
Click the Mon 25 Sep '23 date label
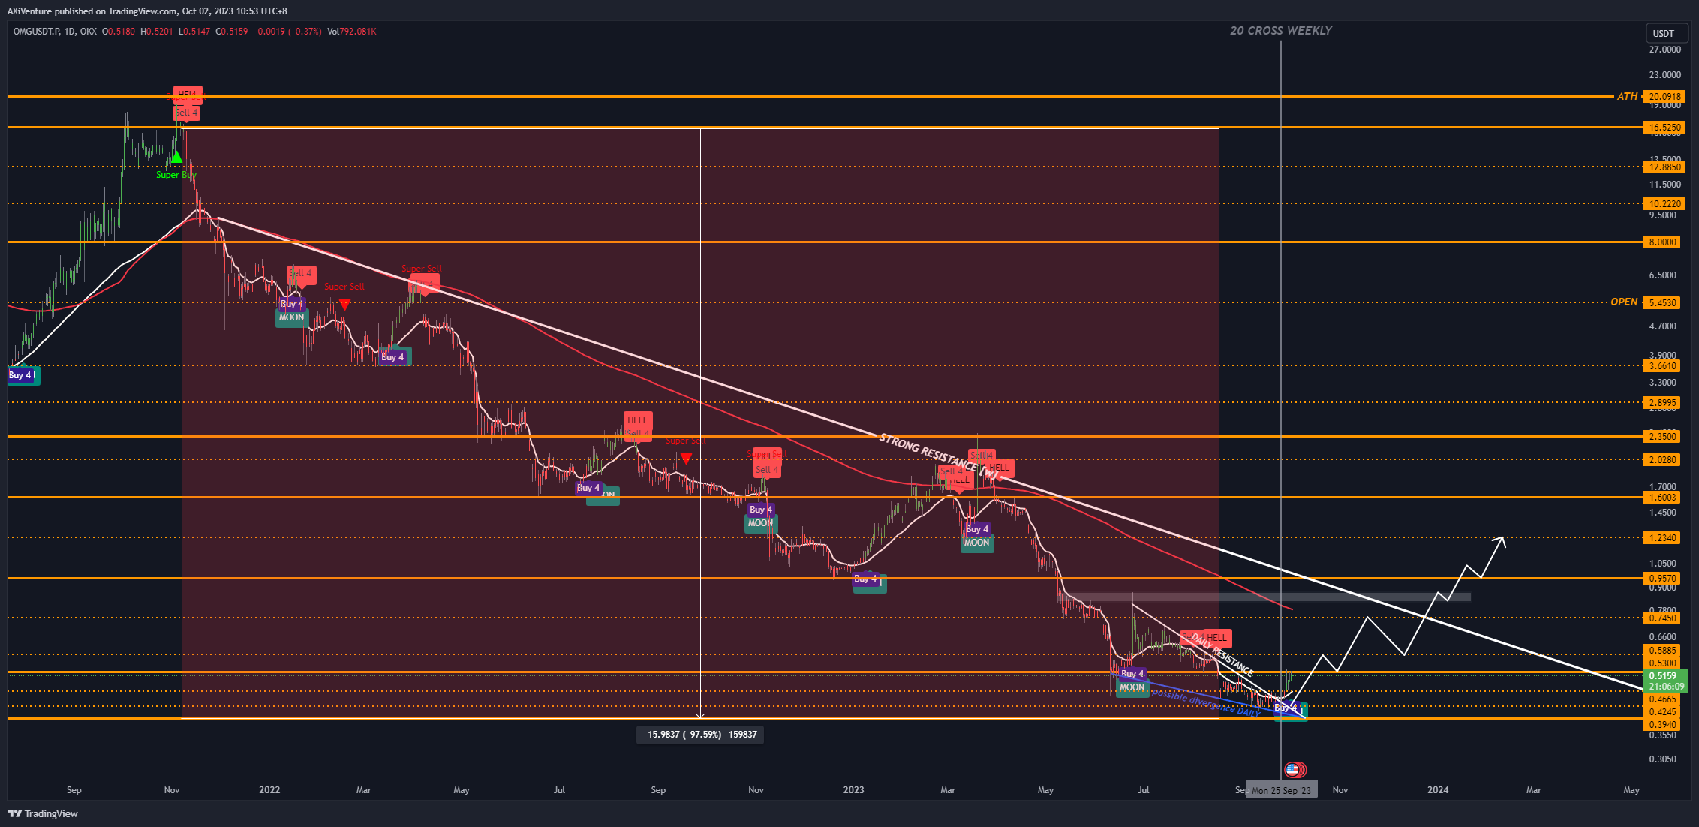point(1281,790)
